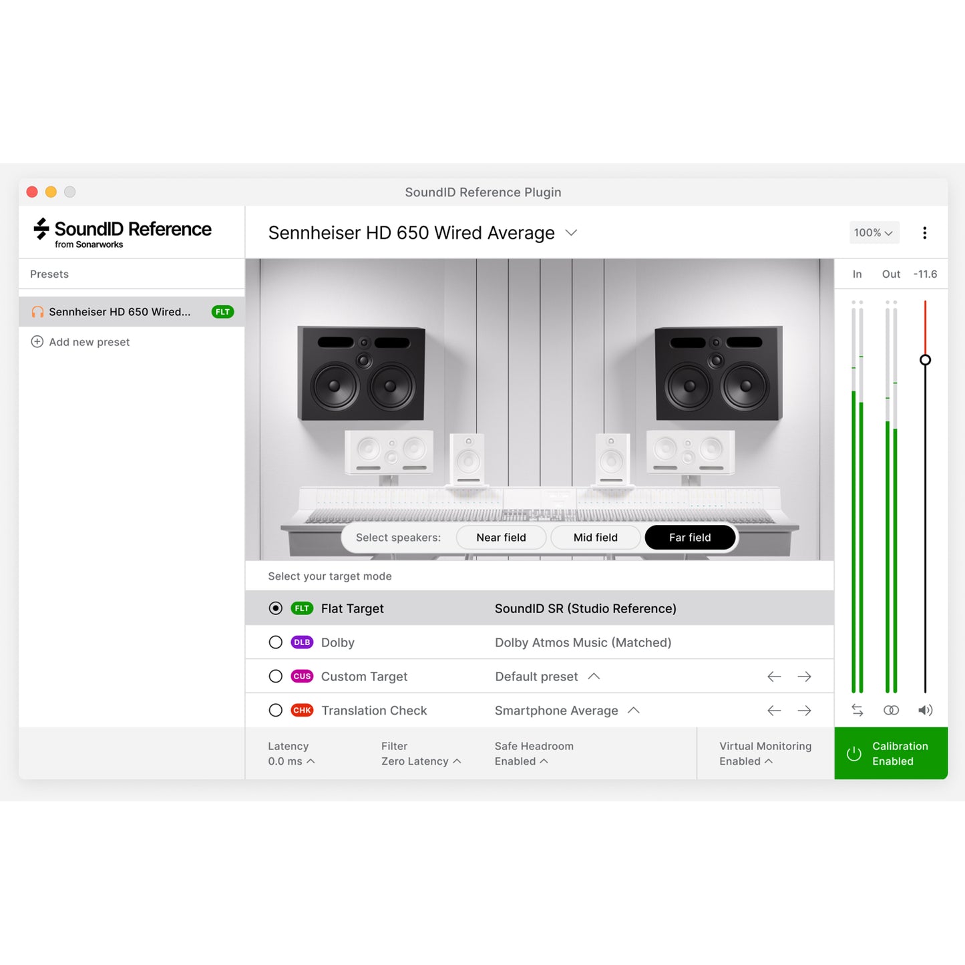The width and height of the screenshot is (965, 965).
Task: Toggle mono with the overlapping circles icon
Action: coord(891,710)
